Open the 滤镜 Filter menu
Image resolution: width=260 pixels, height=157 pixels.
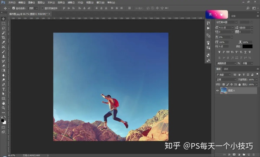(71, 3)
